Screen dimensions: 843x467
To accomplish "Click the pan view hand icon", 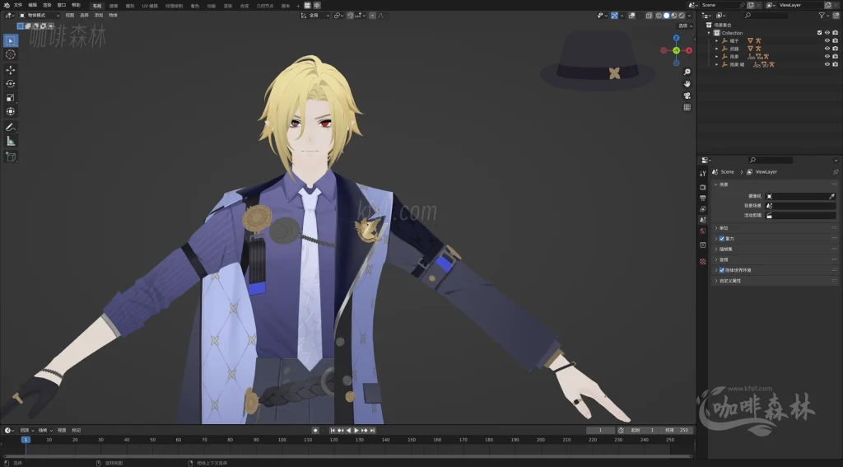I will 687,83.
